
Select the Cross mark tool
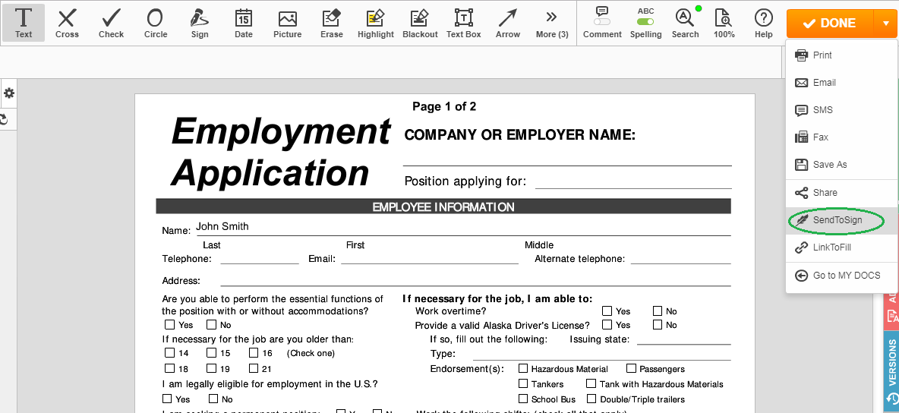67,23
